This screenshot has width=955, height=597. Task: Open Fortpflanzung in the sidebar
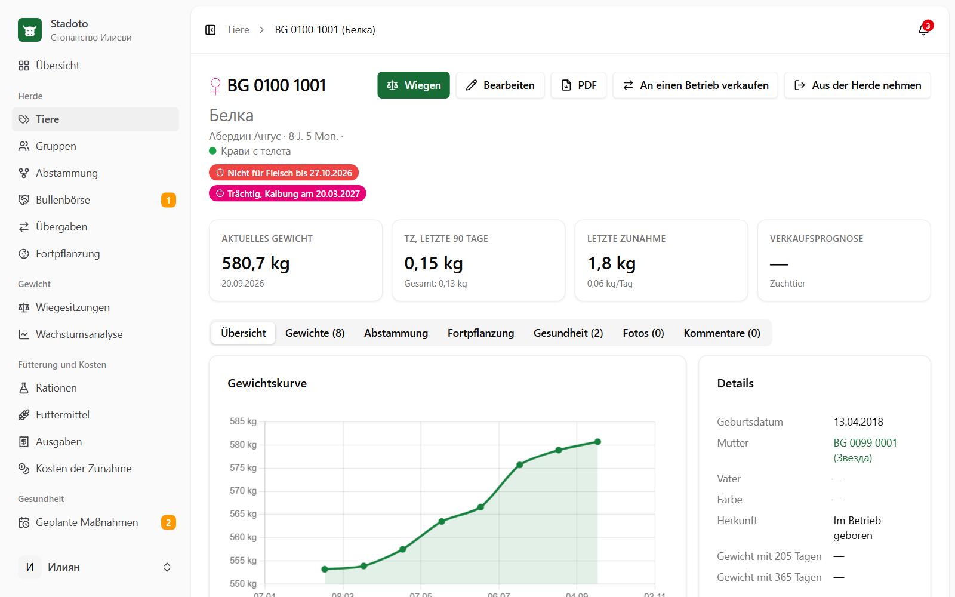tap(95, 254)
